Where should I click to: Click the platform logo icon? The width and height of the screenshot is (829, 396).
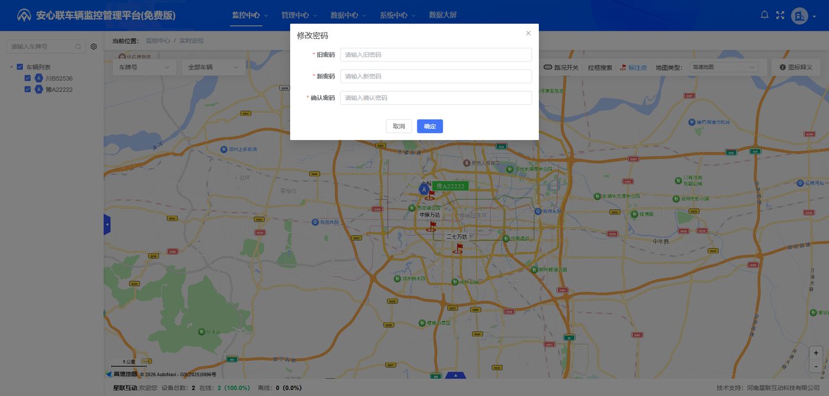[x=24, y=15]
